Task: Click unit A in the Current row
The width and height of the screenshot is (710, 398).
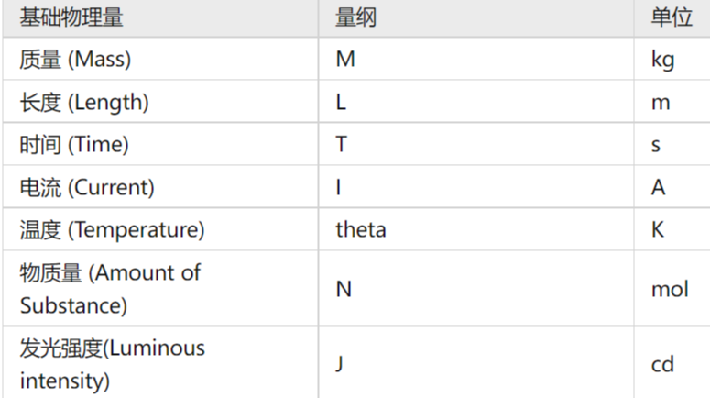Action: (x=659, y=187)
